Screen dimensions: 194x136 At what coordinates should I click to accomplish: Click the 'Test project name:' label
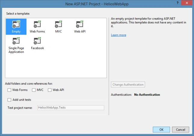tap(20, 108)
